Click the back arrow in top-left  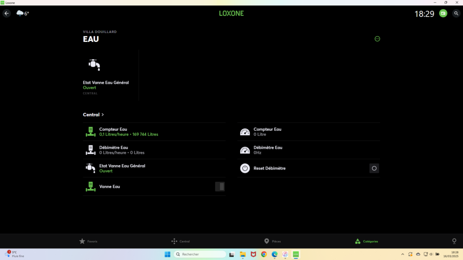[7, 14]
